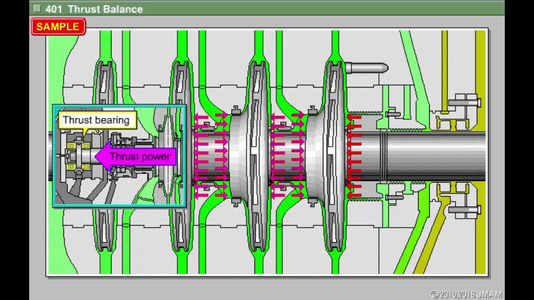Click the thrust bearing inset diagram
Image resolution: width=534 pixels, height=300 pixels.
click(119, 156)
